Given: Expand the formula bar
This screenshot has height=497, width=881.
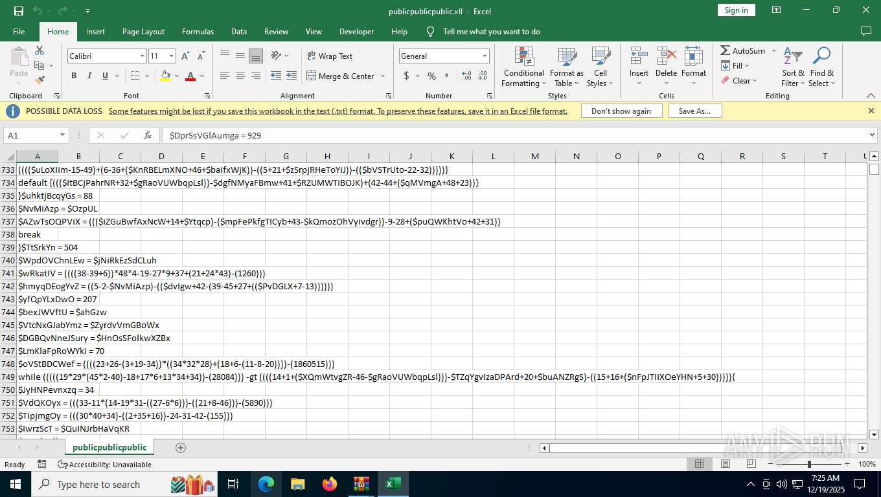Looking at the screenshot, I should tap(871, 135).
